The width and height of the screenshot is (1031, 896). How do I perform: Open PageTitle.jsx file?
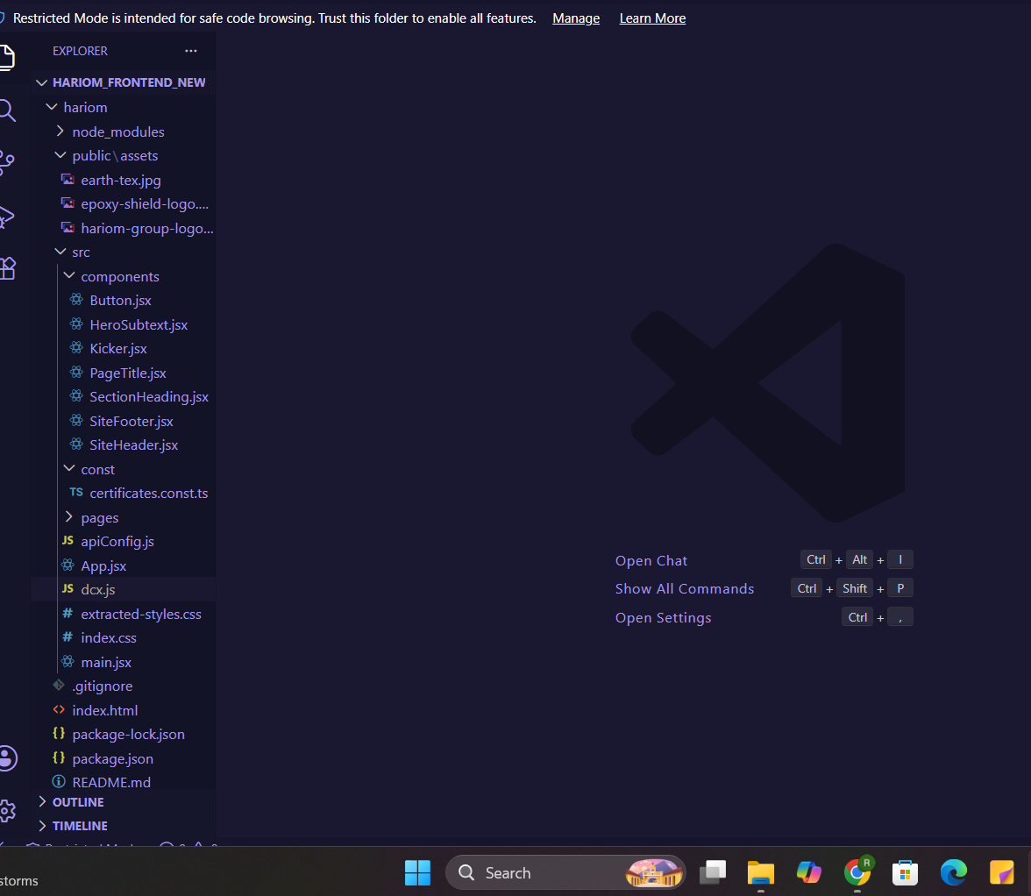pos(124,373)
